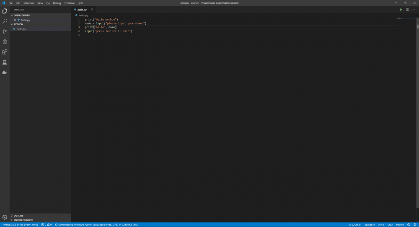The height and width of the screenshot is (227, 419).
Task: Open the Go menu
Action: click(x=48, y=3)
